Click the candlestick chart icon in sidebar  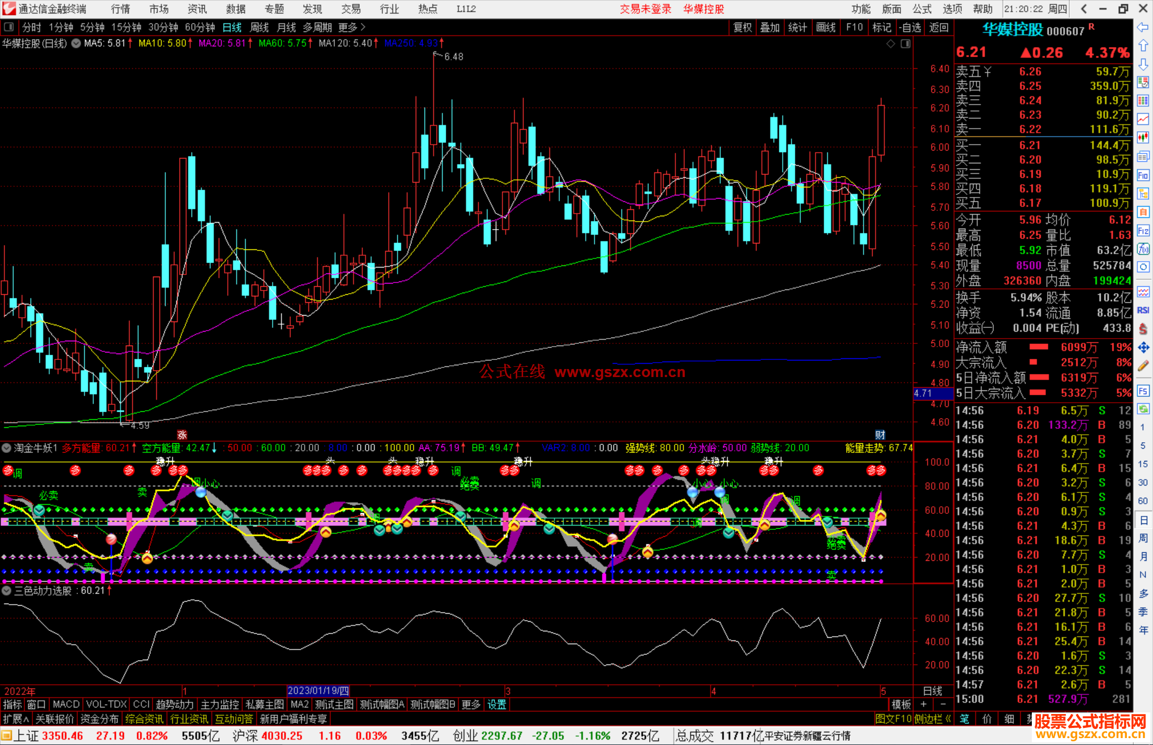[1143, 138]
